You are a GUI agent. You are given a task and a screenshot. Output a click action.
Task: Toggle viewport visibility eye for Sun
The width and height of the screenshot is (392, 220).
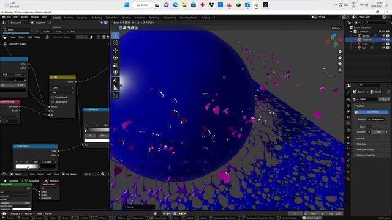click(x=383, y=48)
